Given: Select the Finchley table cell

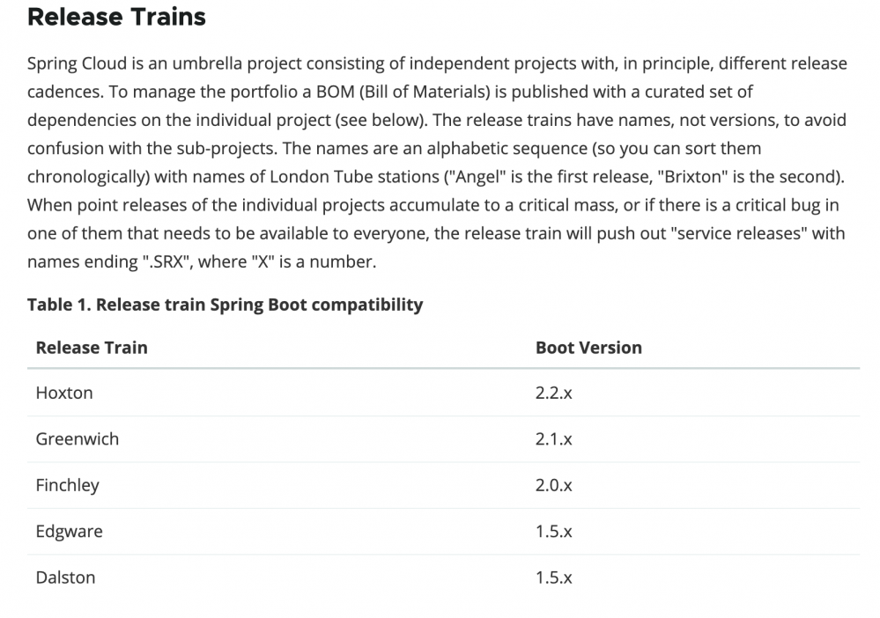Looking at the screenshot, I should (68, 485).
